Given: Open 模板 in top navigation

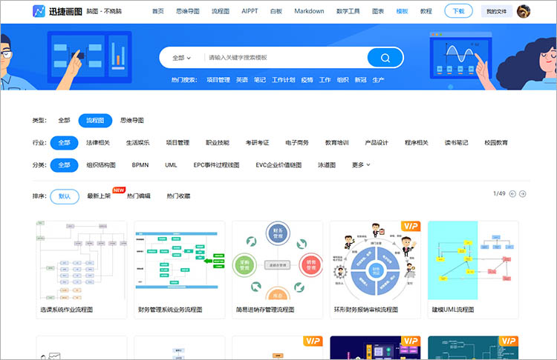Looking at the screenshot, I should (x=402, y=11).
